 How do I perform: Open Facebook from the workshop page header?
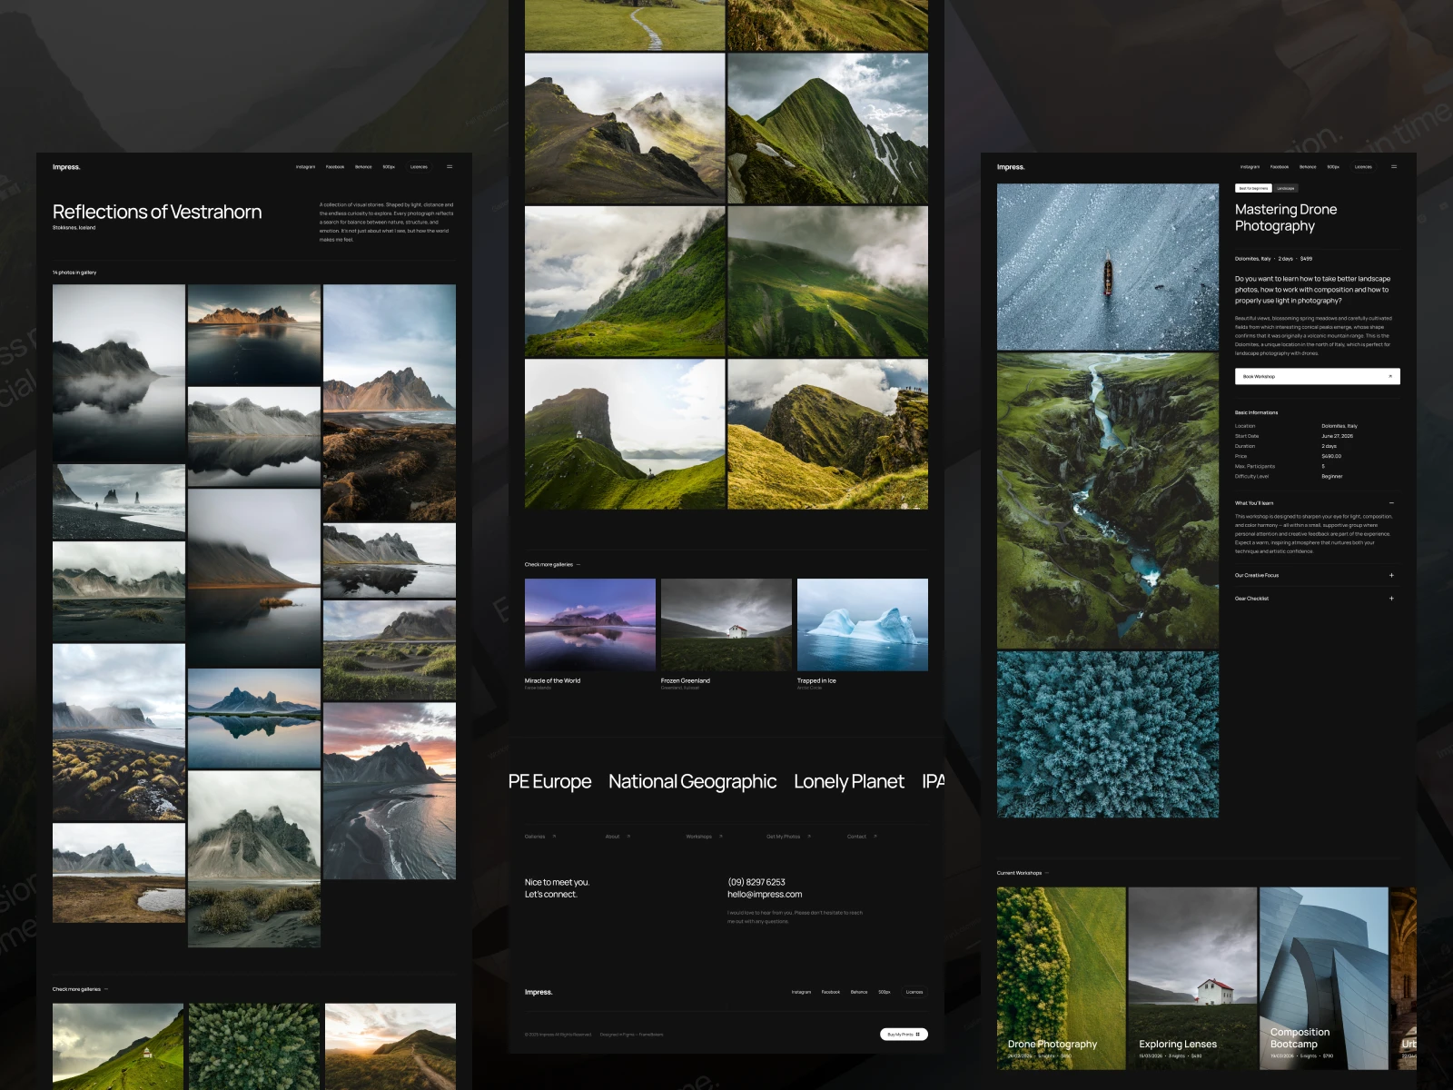click(x=1280, y=167)
